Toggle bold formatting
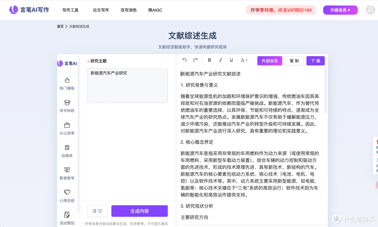Image resolution: width=378 pixels, height=227 pixels. pos(209,60)
